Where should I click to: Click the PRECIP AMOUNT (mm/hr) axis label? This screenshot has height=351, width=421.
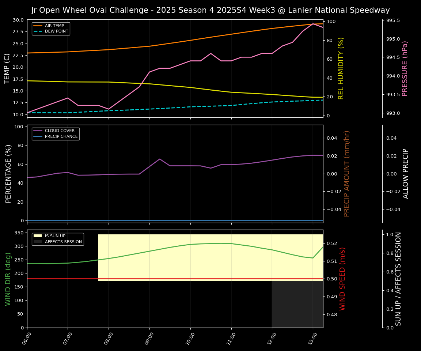[347, 174]
